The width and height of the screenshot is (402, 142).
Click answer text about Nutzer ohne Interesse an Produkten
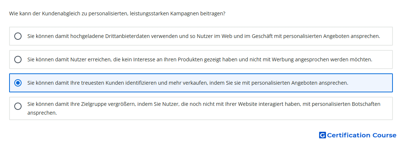[200, 60]
